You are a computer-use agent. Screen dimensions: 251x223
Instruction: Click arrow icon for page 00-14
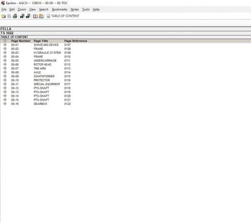(x=5, y=96)
